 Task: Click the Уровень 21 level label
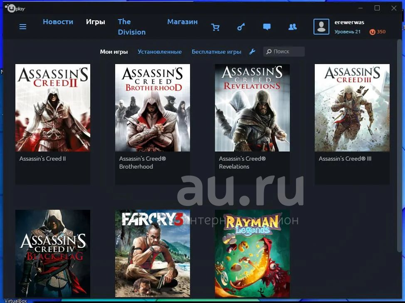[347, 32]
